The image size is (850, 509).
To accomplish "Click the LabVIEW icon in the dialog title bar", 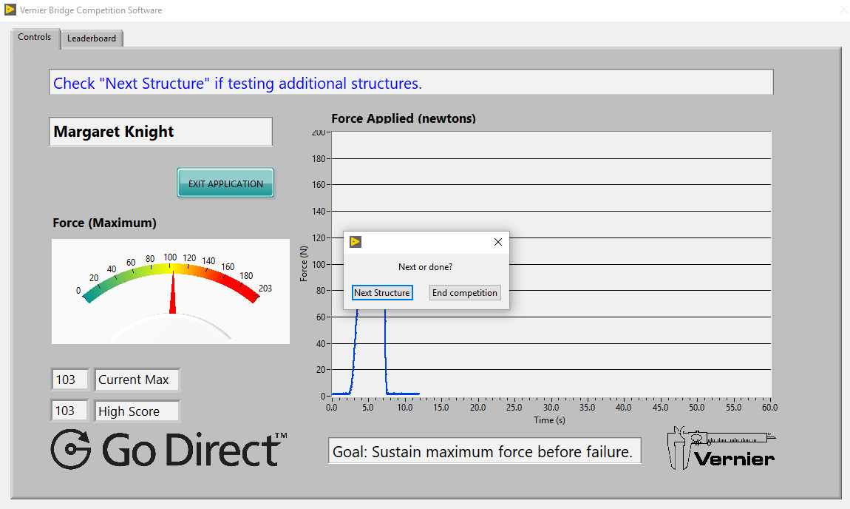I will coord(355,242).
